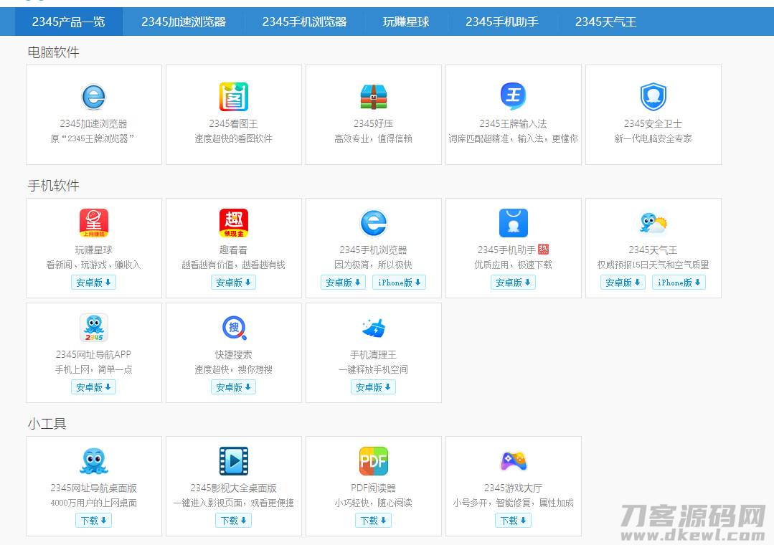Viewport: 774px width, 545px height.
Task: Click the red 热 badge beside 2345手机助手
Action: click(544, 250)
